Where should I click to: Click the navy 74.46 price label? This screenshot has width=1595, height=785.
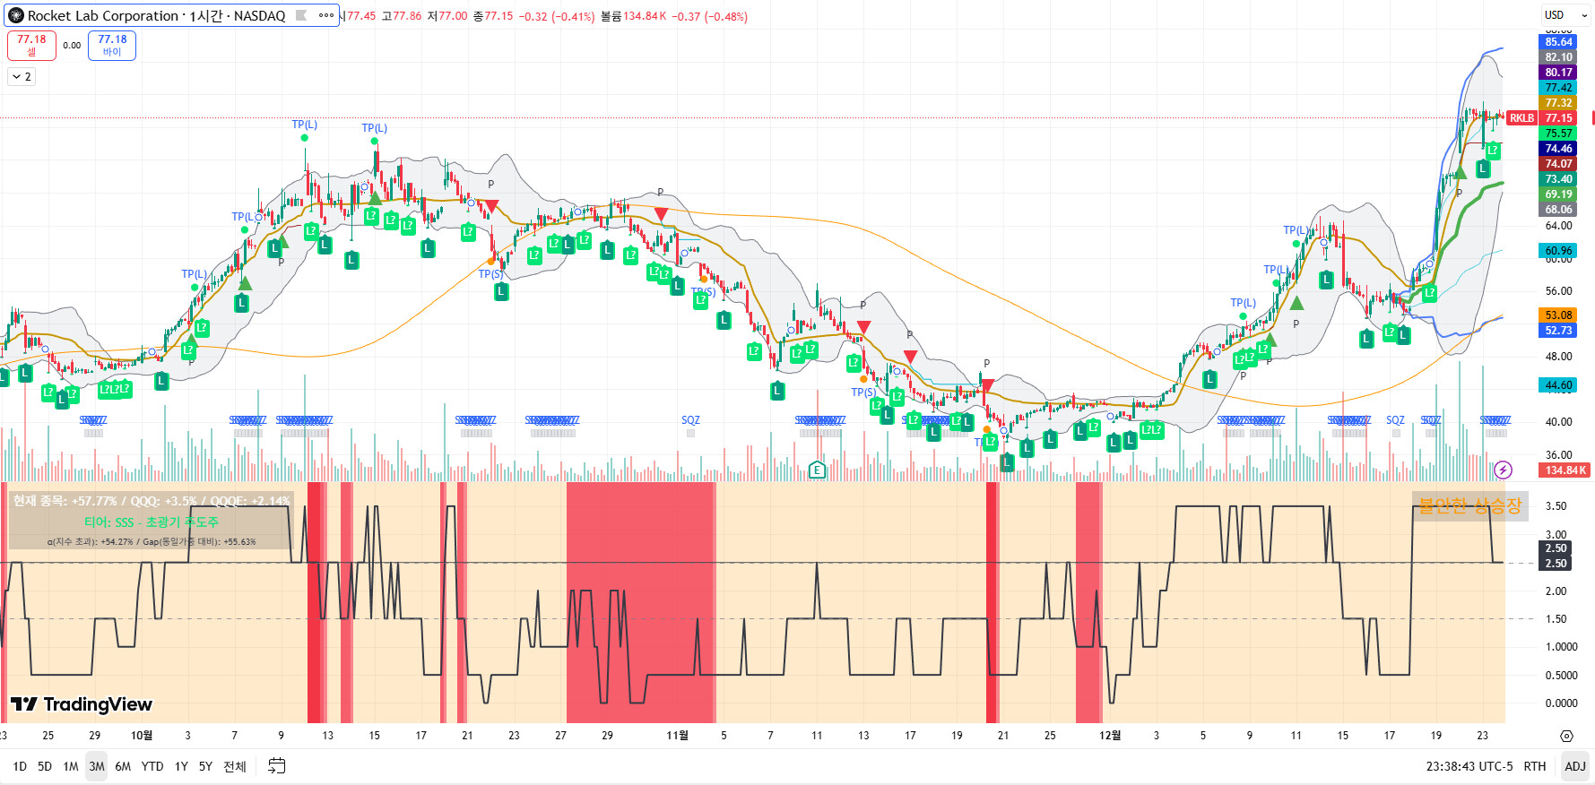coord(1559,149)
